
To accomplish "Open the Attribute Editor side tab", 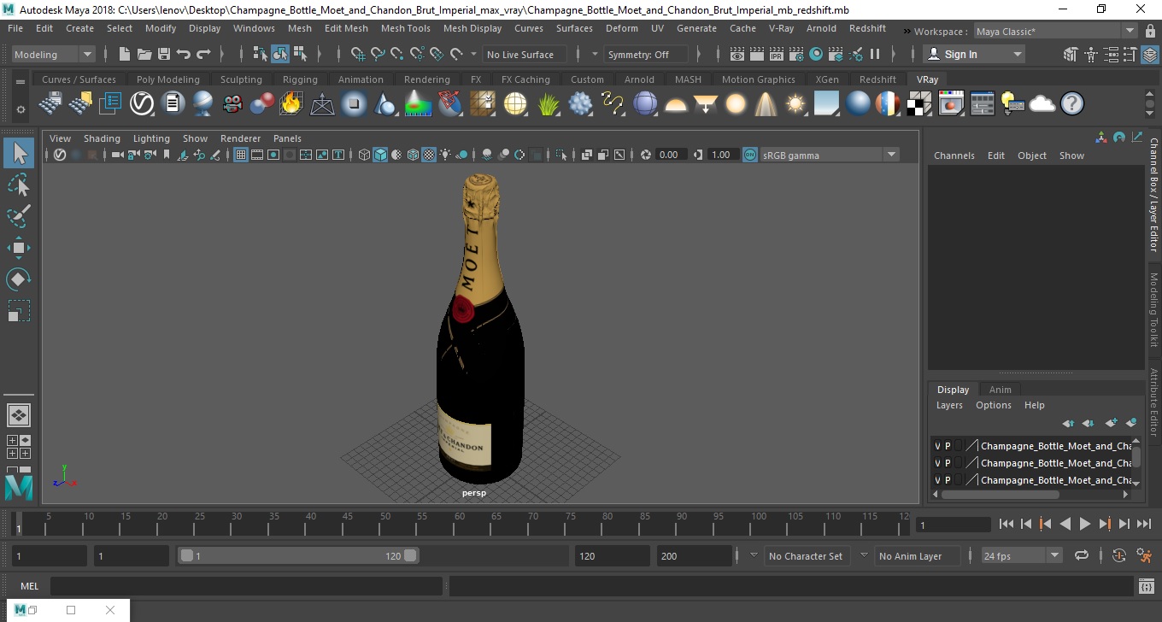I will point(1153,402).
